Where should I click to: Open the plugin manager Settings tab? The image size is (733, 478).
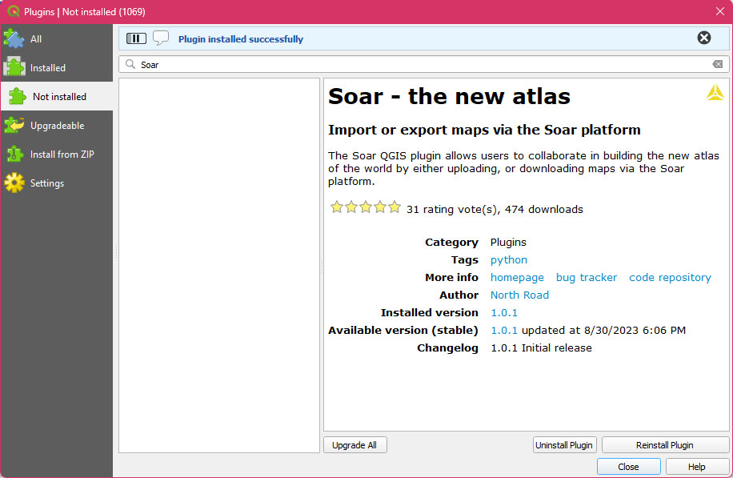click(x=56, y=183)
